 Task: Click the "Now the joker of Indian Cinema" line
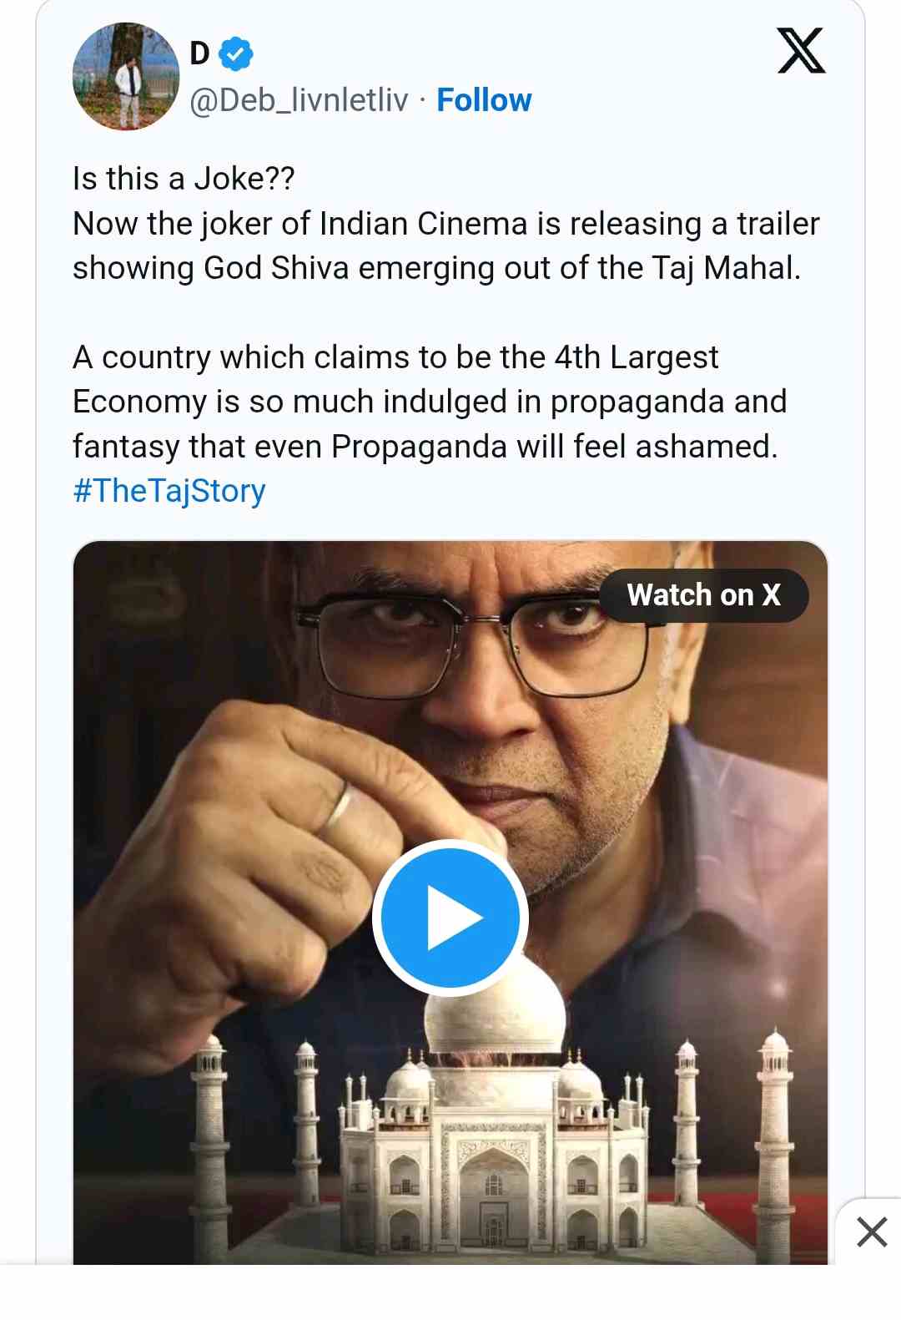[x=446, y=224]
